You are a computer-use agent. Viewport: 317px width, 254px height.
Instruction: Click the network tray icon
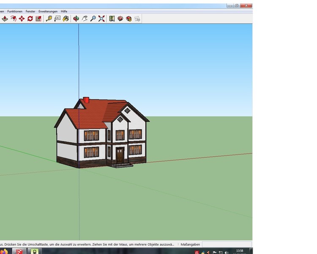tap(221, 252)
